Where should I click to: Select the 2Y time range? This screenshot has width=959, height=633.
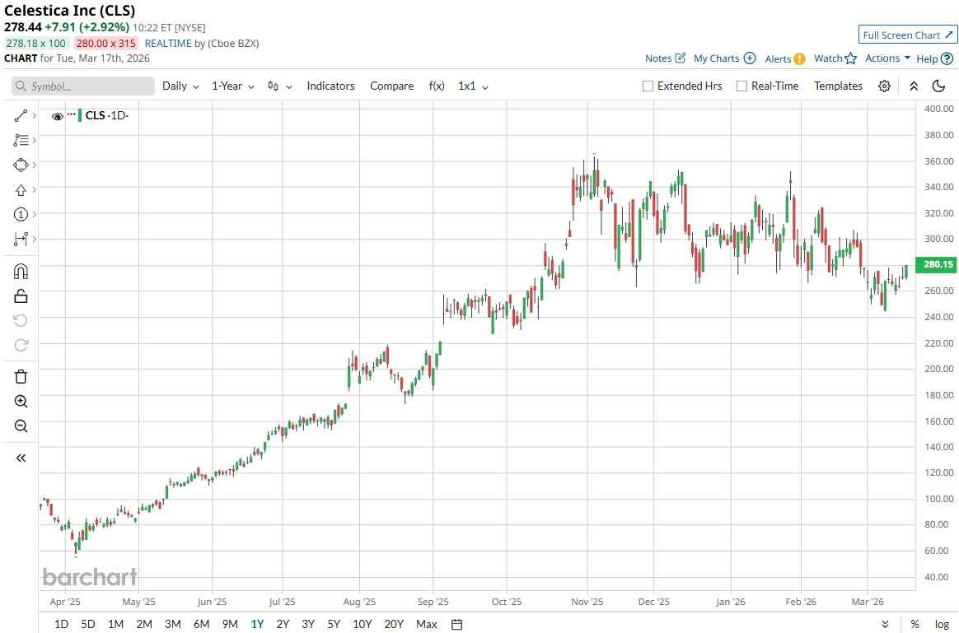coord(283,624)
